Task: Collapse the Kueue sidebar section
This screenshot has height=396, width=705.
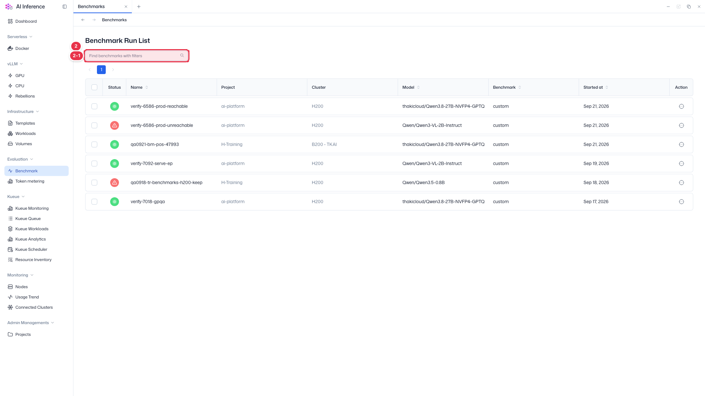Action: (16, 197)
